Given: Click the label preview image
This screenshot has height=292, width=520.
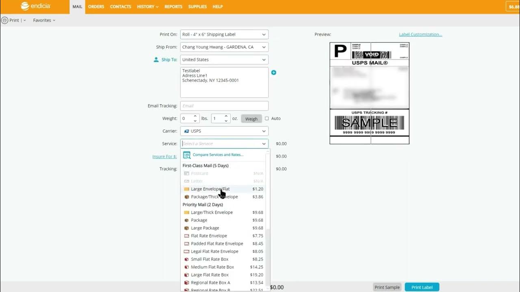Looking at the screenshot, I should click(369, 93).
